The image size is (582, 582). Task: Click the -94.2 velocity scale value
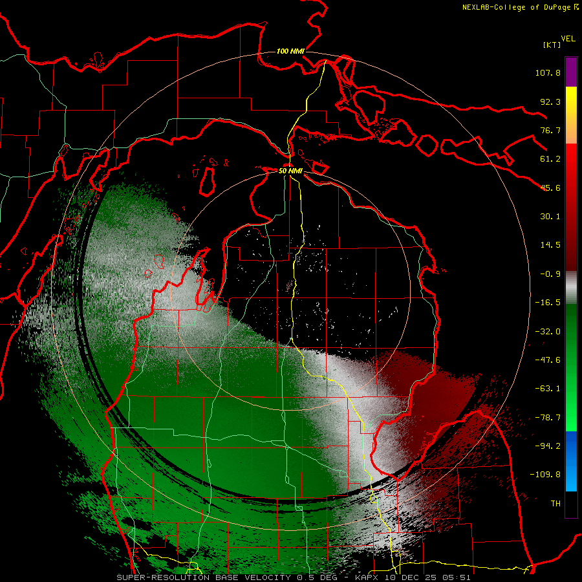[x=548, y=446]
